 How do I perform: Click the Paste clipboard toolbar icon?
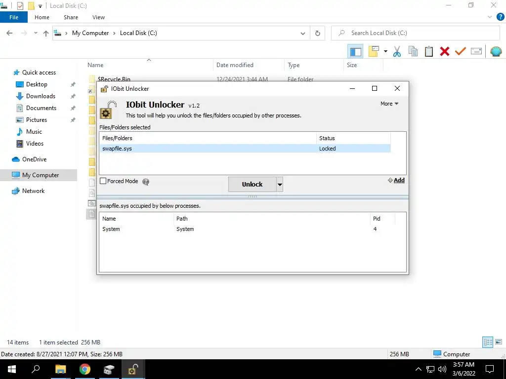(429, 51)
